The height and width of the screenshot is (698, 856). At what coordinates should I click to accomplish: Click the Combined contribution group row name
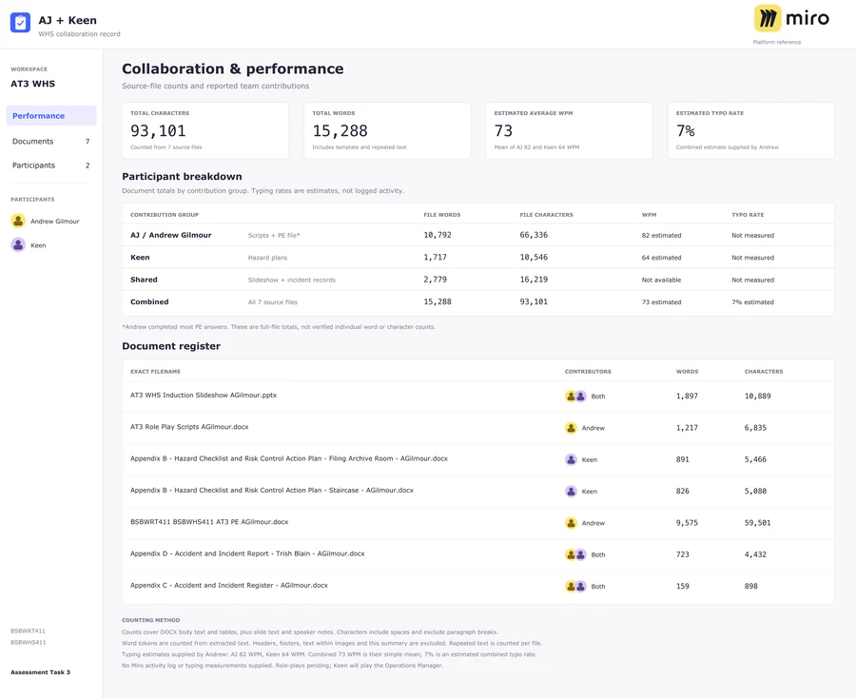(149, 301)
